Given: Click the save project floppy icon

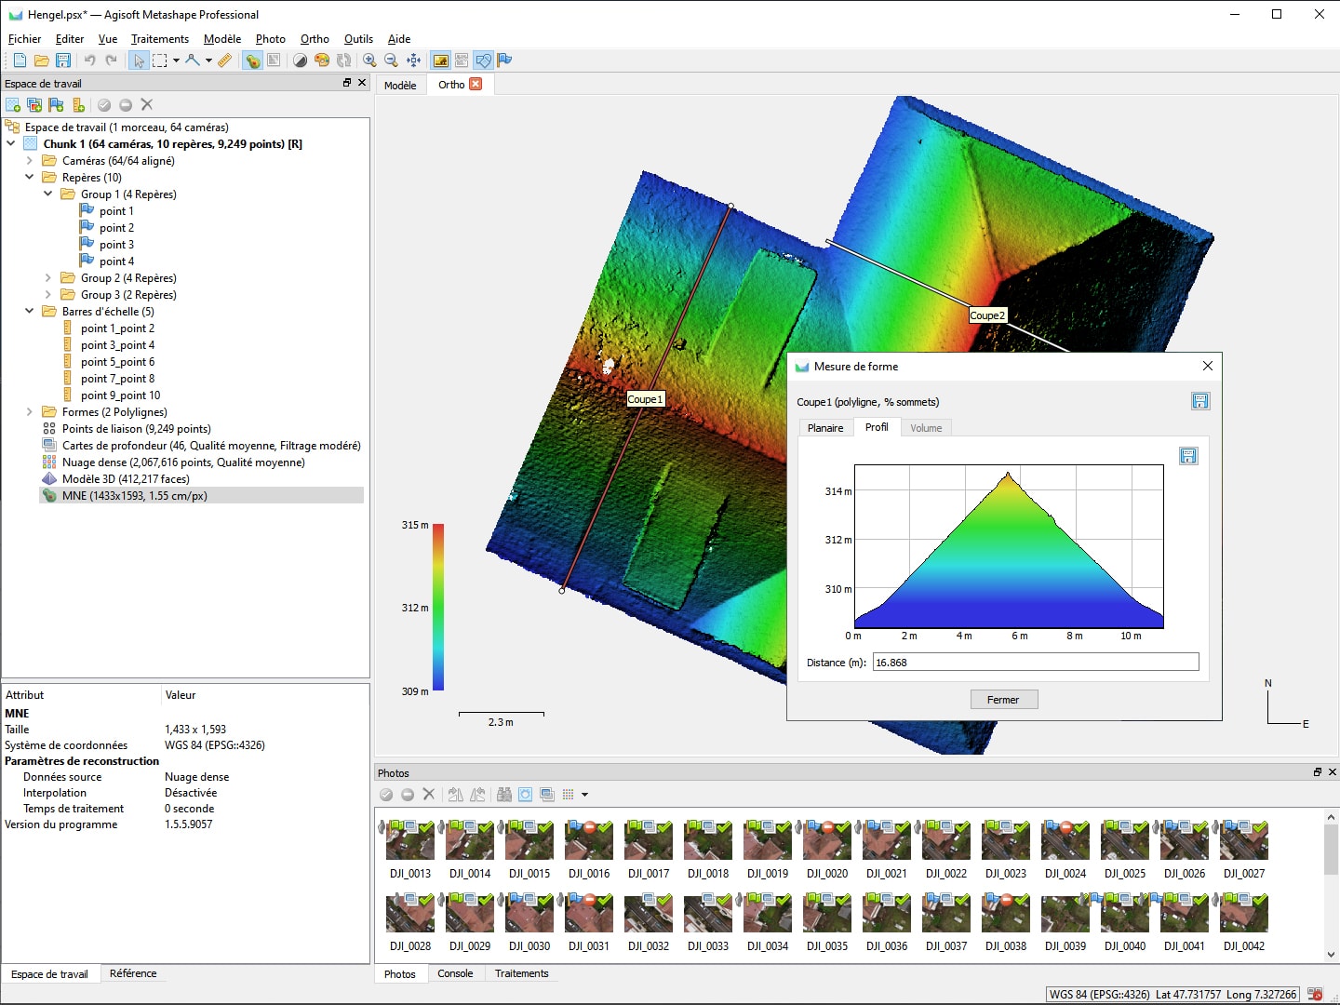Looking at the screenshot, I should pos(63,60).
